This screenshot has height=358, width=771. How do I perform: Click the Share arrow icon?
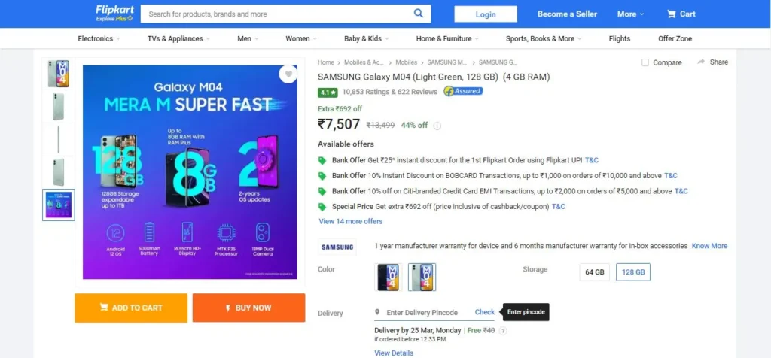701,62
